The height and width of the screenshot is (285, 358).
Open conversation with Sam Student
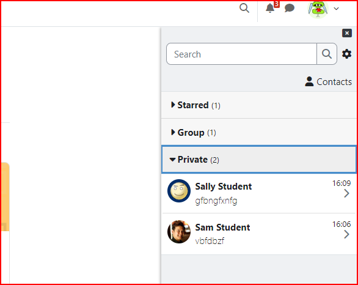coord(258,234)
